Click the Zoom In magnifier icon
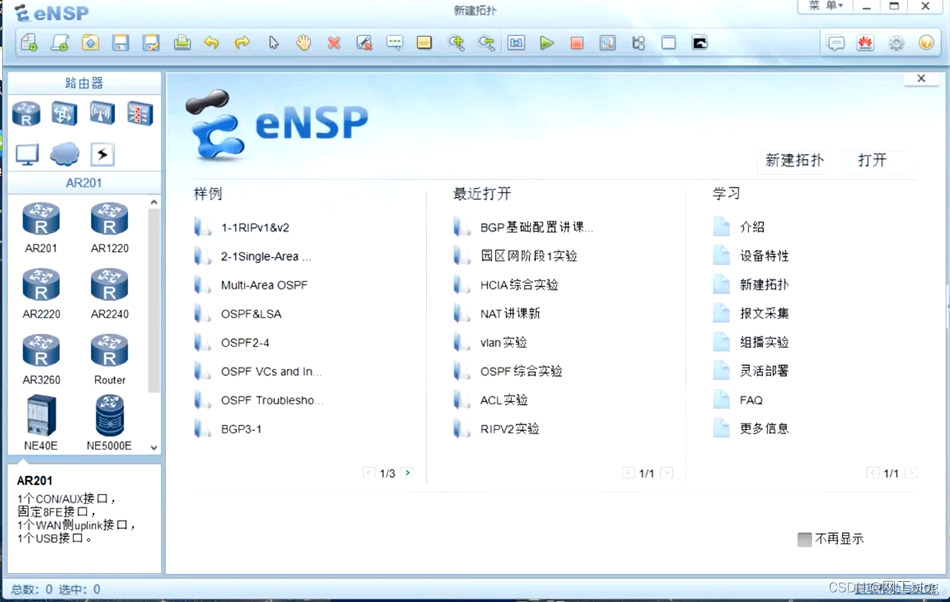The height and width of the screenshot is (602, 950). pyautogui.click(x=456, y=43)
